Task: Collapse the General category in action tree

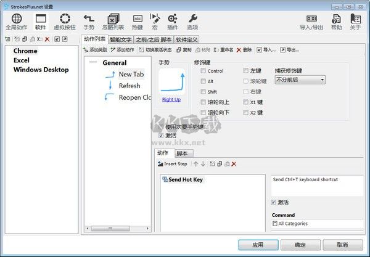Action: 93,62
